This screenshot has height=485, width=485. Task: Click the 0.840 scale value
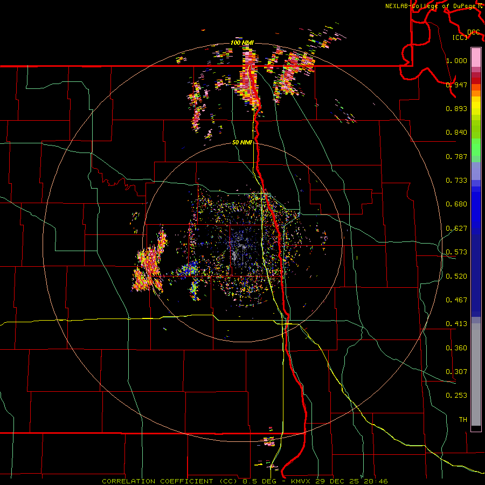point(456,133)
